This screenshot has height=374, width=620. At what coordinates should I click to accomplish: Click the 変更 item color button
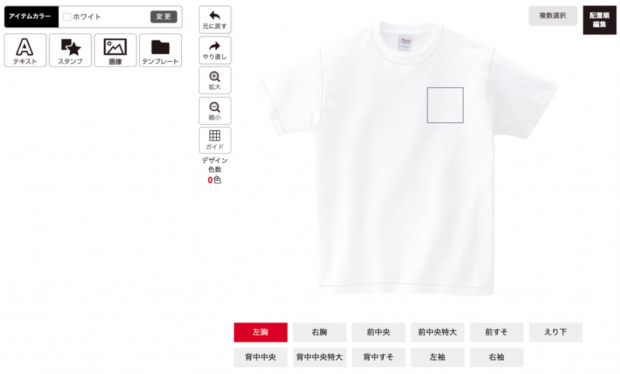163,16
